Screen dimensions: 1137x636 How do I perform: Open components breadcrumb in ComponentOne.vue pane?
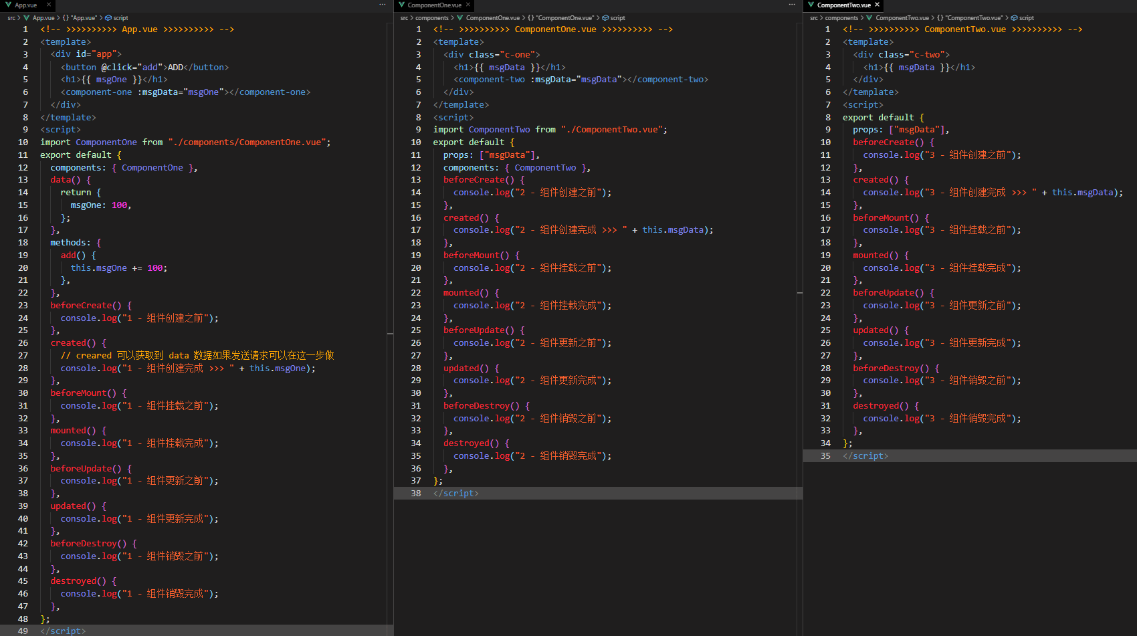point(432,18)
